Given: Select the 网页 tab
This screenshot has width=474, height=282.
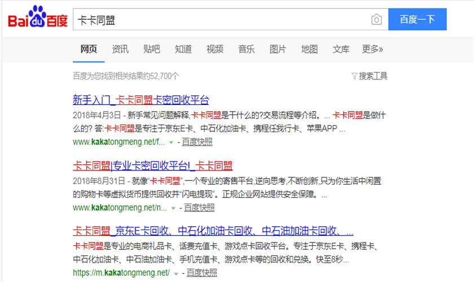Looking at the screenshot, I should coord(89,49).
